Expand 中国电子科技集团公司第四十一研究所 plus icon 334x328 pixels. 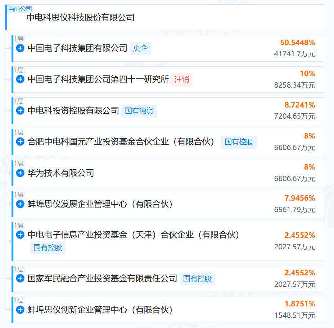coord(20,79)
